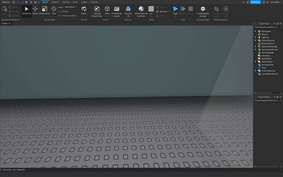Expand the Workspace tree item
Viewport: 283px width, 177px height.
pos(255,31)
